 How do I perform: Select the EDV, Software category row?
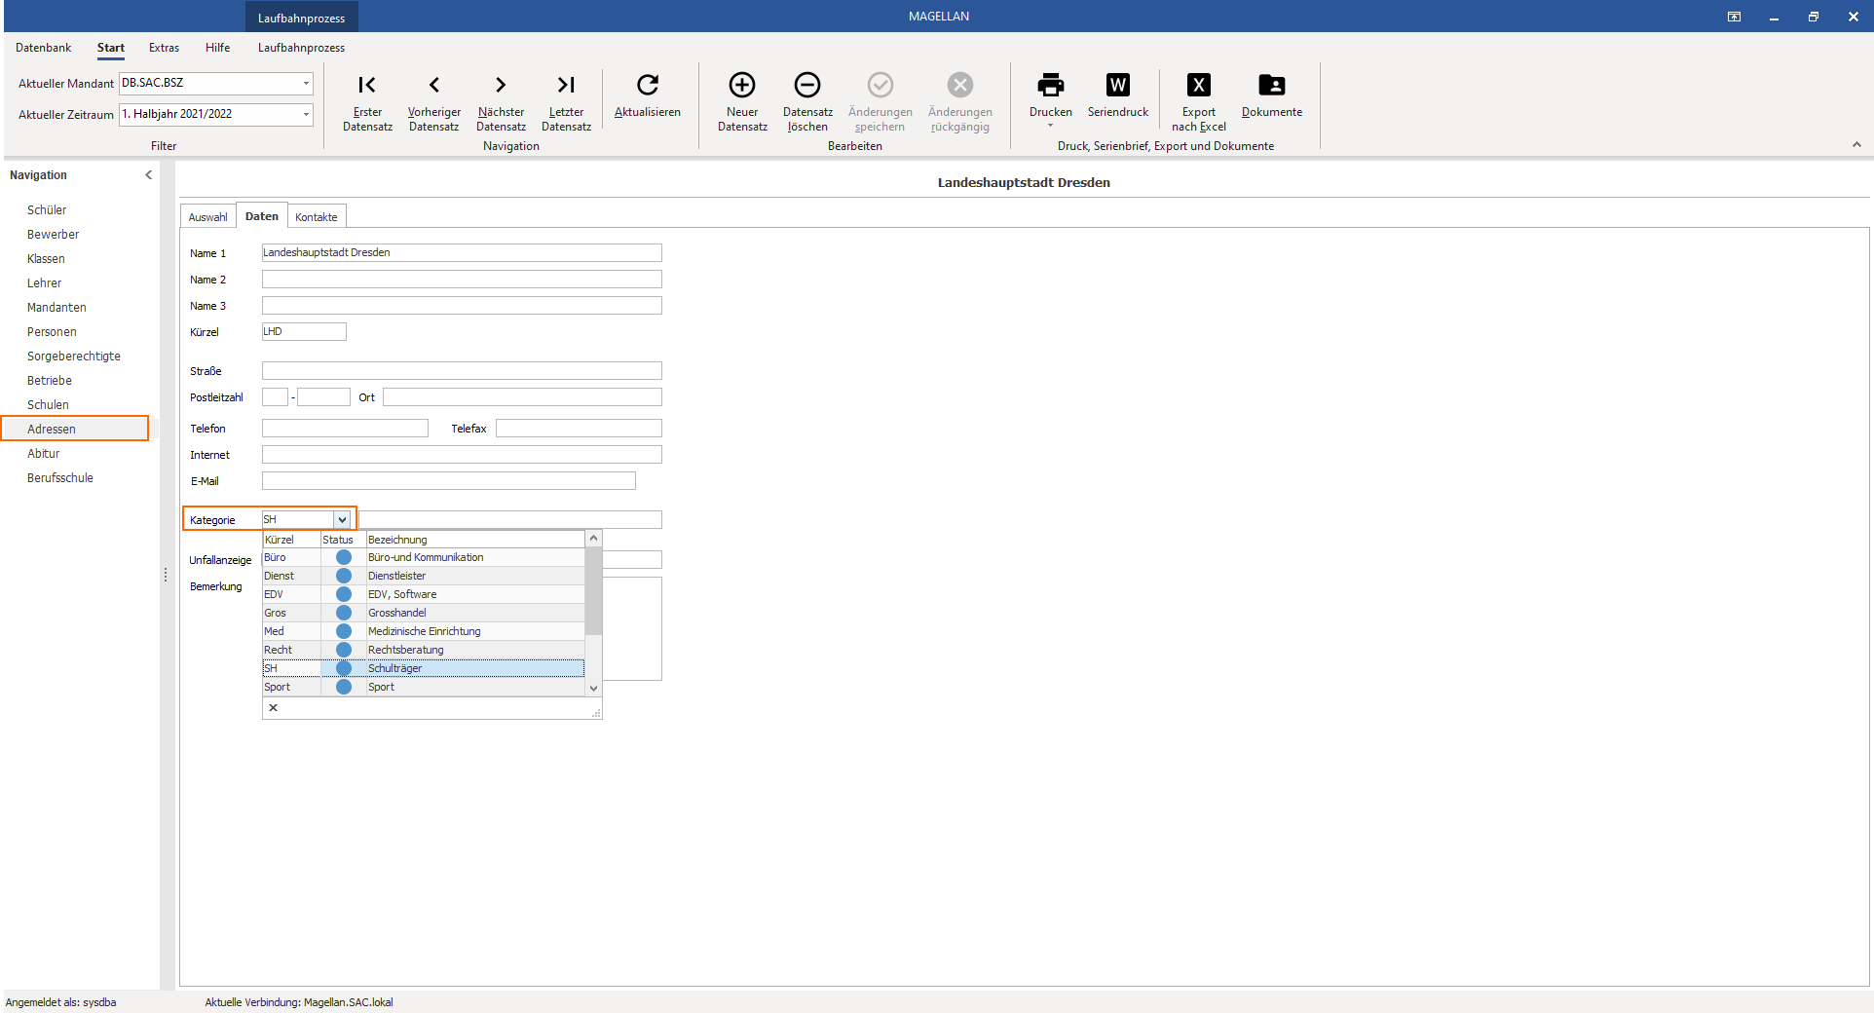point(424,594)
